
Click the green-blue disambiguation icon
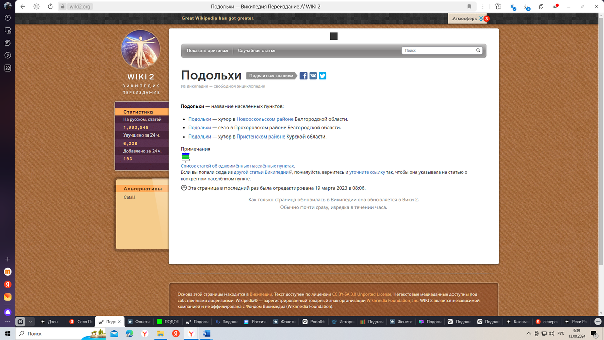point(186,157)
